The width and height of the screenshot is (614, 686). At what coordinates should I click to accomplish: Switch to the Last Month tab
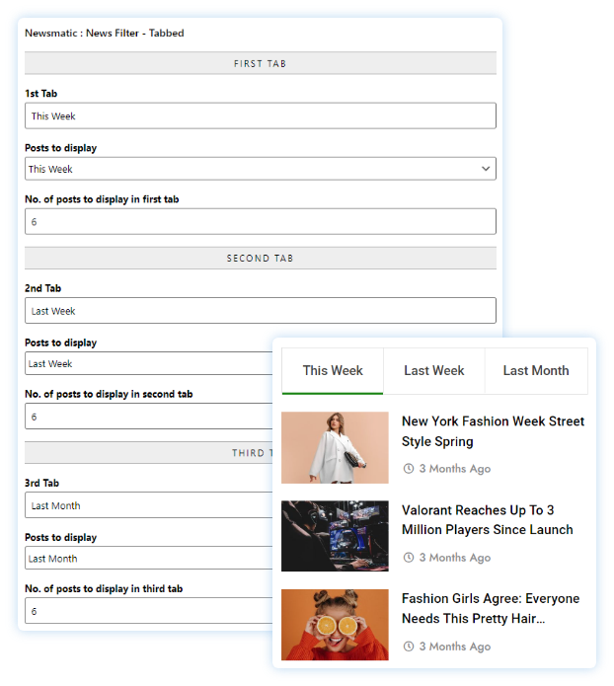(x=535, y=371)
